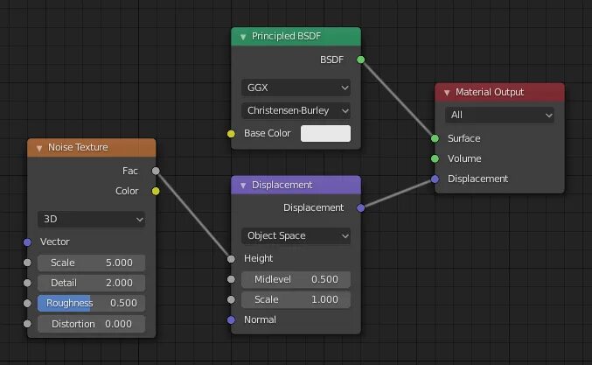Viewport: 592px width, 365px height.
Task: Click the BSDF output socket
Action: click(x=360, y=60)
